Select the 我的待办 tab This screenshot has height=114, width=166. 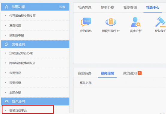click(85, 73)
